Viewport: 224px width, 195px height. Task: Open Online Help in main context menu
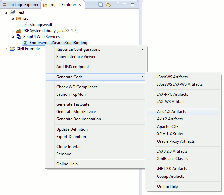67,164
